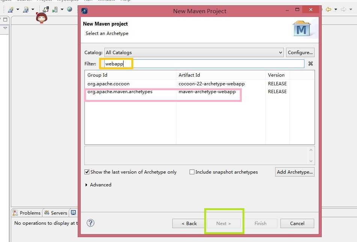Switch to the Servers tab
357x242 pixels.
click(56, 213)
